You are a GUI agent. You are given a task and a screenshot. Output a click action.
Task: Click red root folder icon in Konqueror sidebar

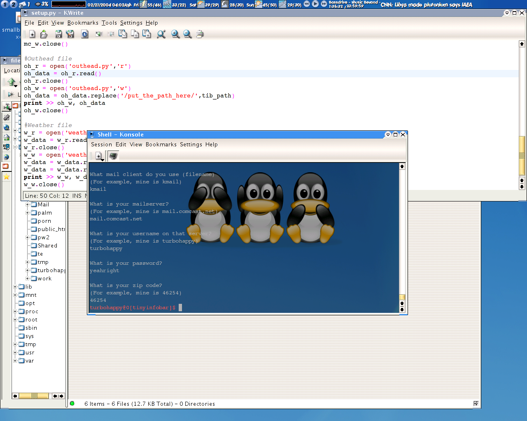click(x=6, y=167)
